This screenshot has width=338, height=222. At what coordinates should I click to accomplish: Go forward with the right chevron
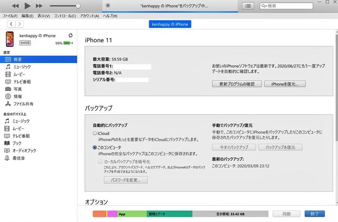tap(20, 24)
